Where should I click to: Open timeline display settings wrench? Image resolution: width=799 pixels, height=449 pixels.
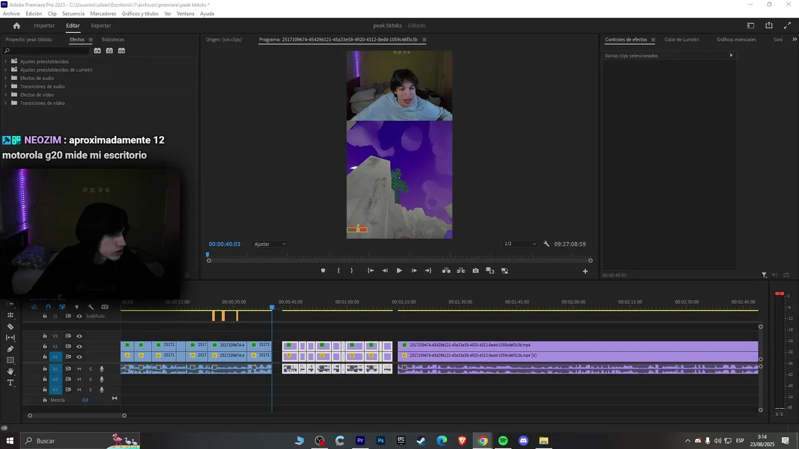coord(91,307)
